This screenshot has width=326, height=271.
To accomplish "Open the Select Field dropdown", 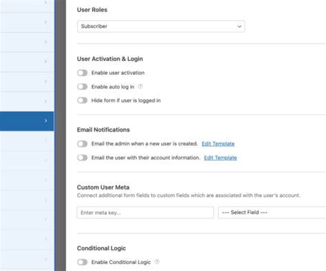I will coord(272,213).
